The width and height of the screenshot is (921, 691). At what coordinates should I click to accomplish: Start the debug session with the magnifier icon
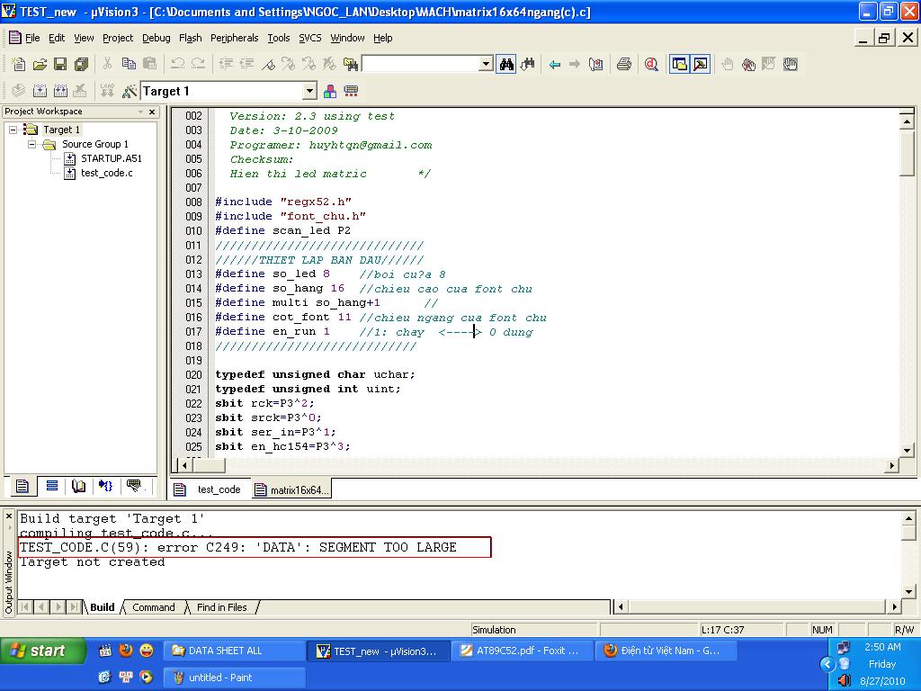coord(651,64)
